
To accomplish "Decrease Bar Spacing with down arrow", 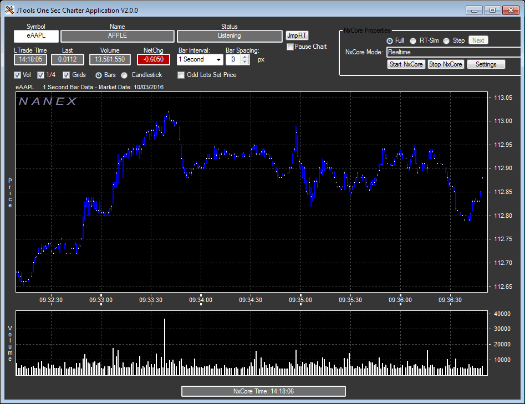I will click(245, 62).
